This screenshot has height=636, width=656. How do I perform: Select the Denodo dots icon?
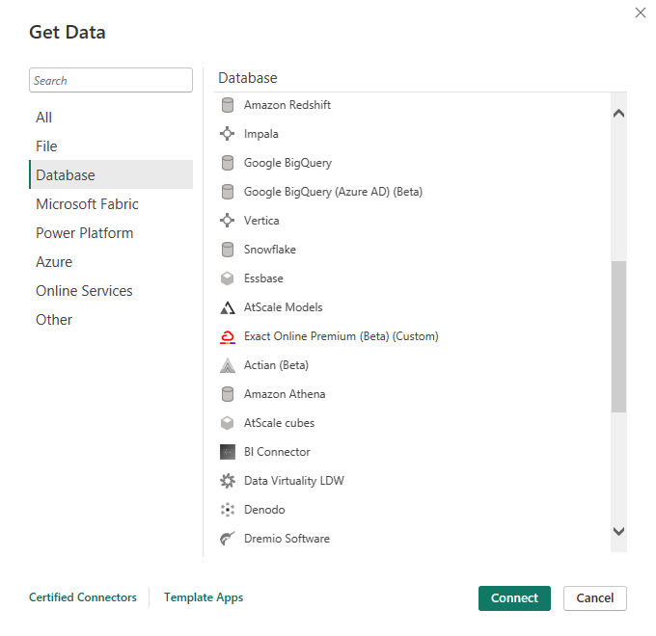(x=228, y=510)
